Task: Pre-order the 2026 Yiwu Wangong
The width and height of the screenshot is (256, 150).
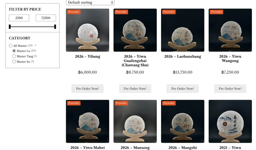Action: pos(230,89)
